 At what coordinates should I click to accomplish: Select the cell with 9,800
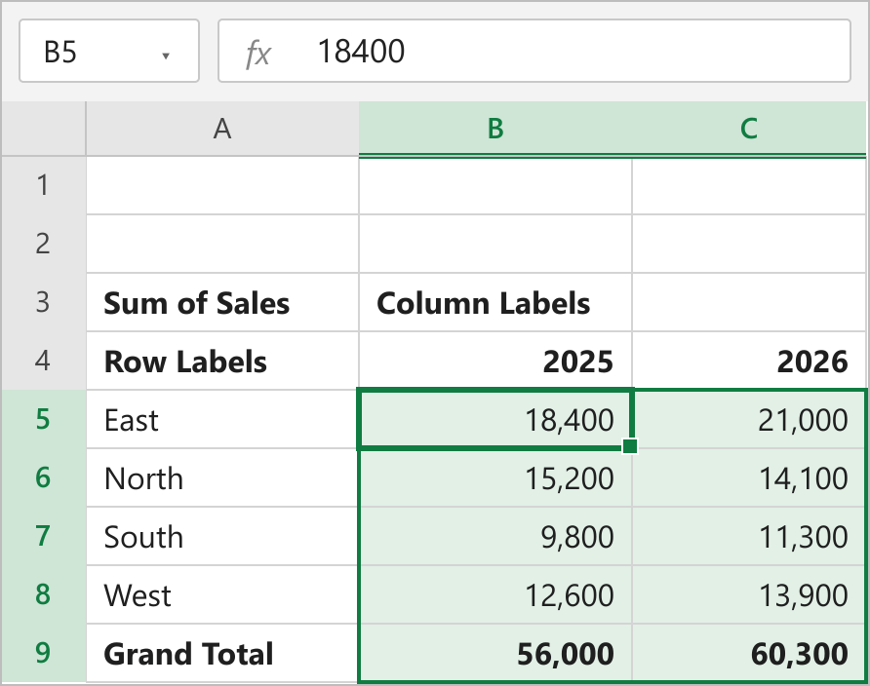tap(495, 536)
